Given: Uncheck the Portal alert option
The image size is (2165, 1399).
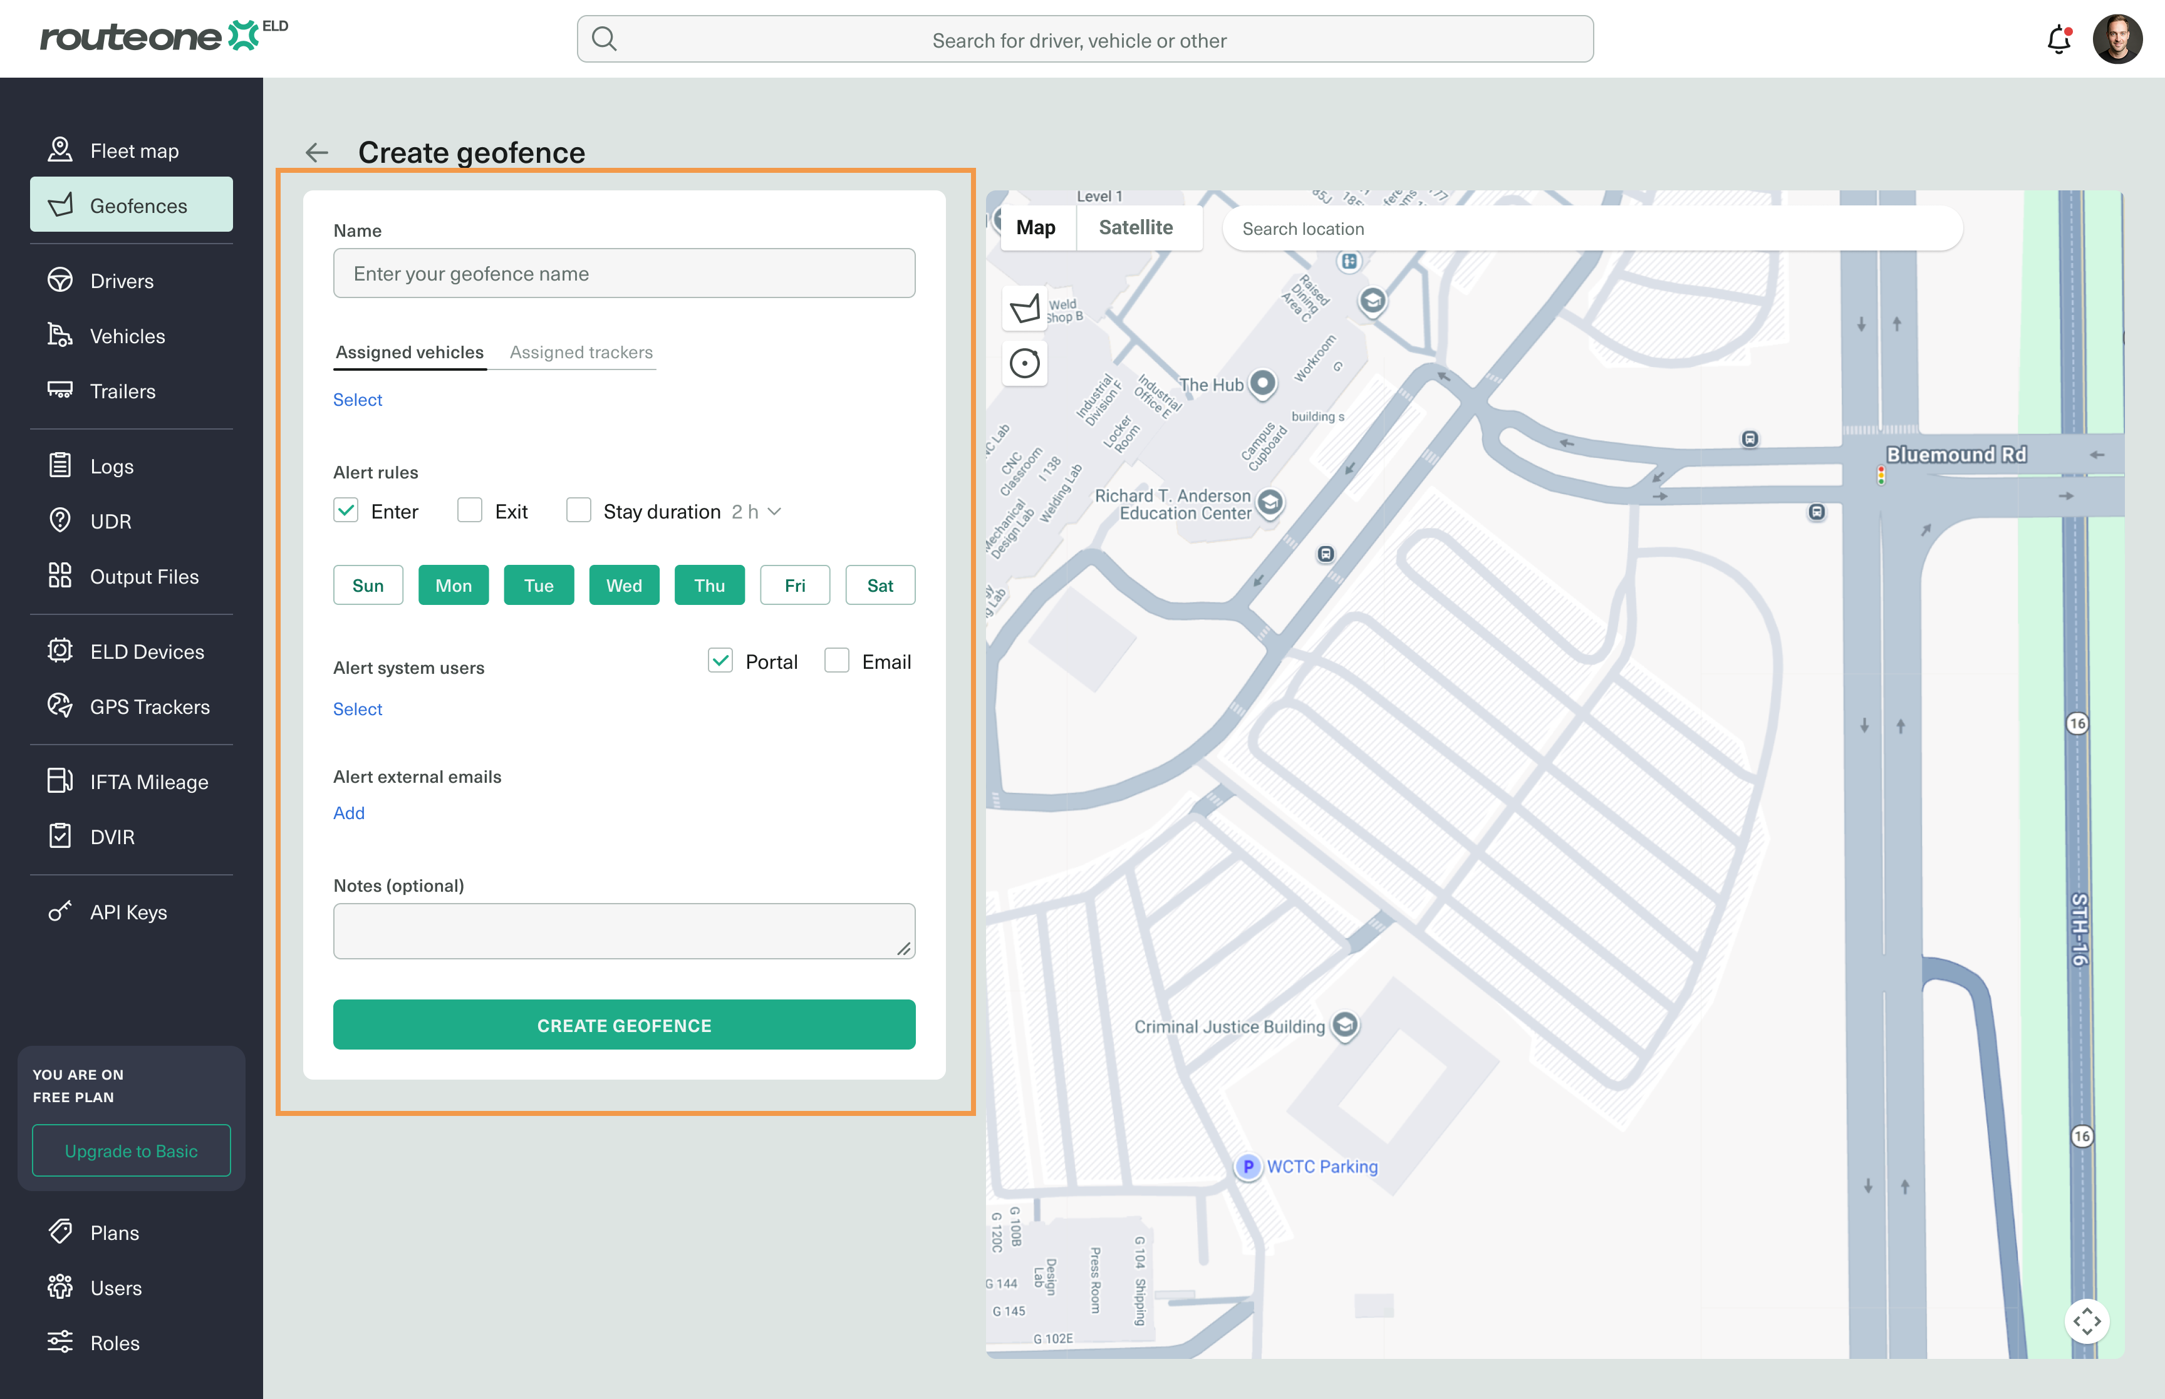Looking at the screenshot, I should [720, 661].
